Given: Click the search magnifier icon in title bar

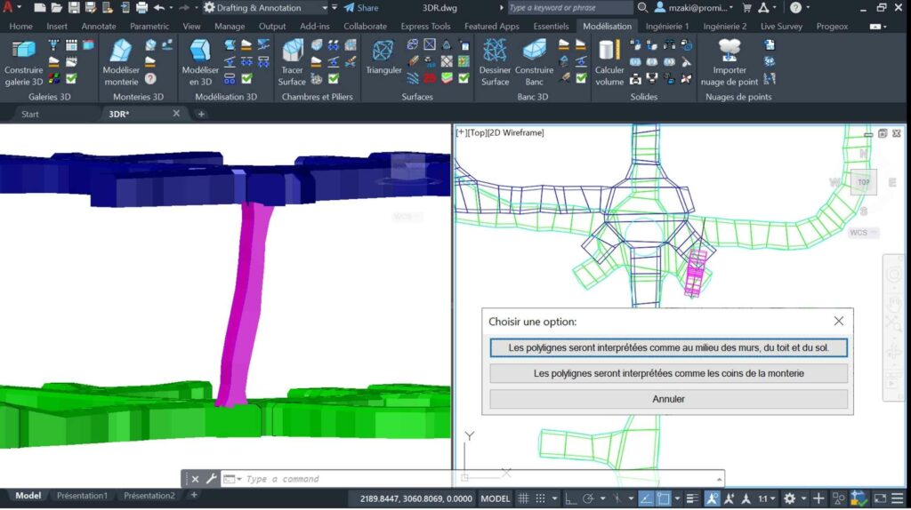Looking at the screenshot, I should tap(642, 7).
